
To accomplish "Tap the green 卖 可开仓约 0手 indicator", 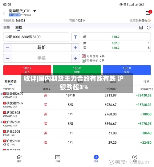I will [x=93, y=61].
